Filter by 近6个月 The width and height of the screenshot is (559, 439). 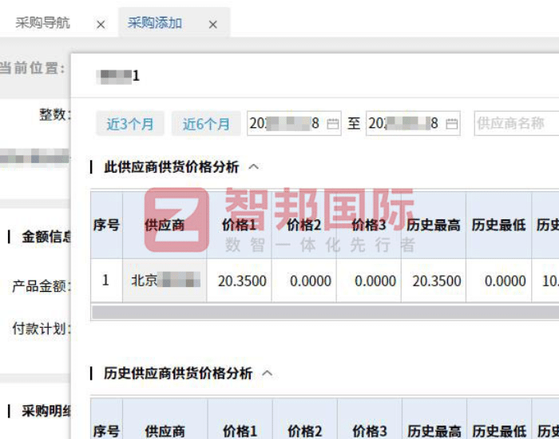coord(206,124)
